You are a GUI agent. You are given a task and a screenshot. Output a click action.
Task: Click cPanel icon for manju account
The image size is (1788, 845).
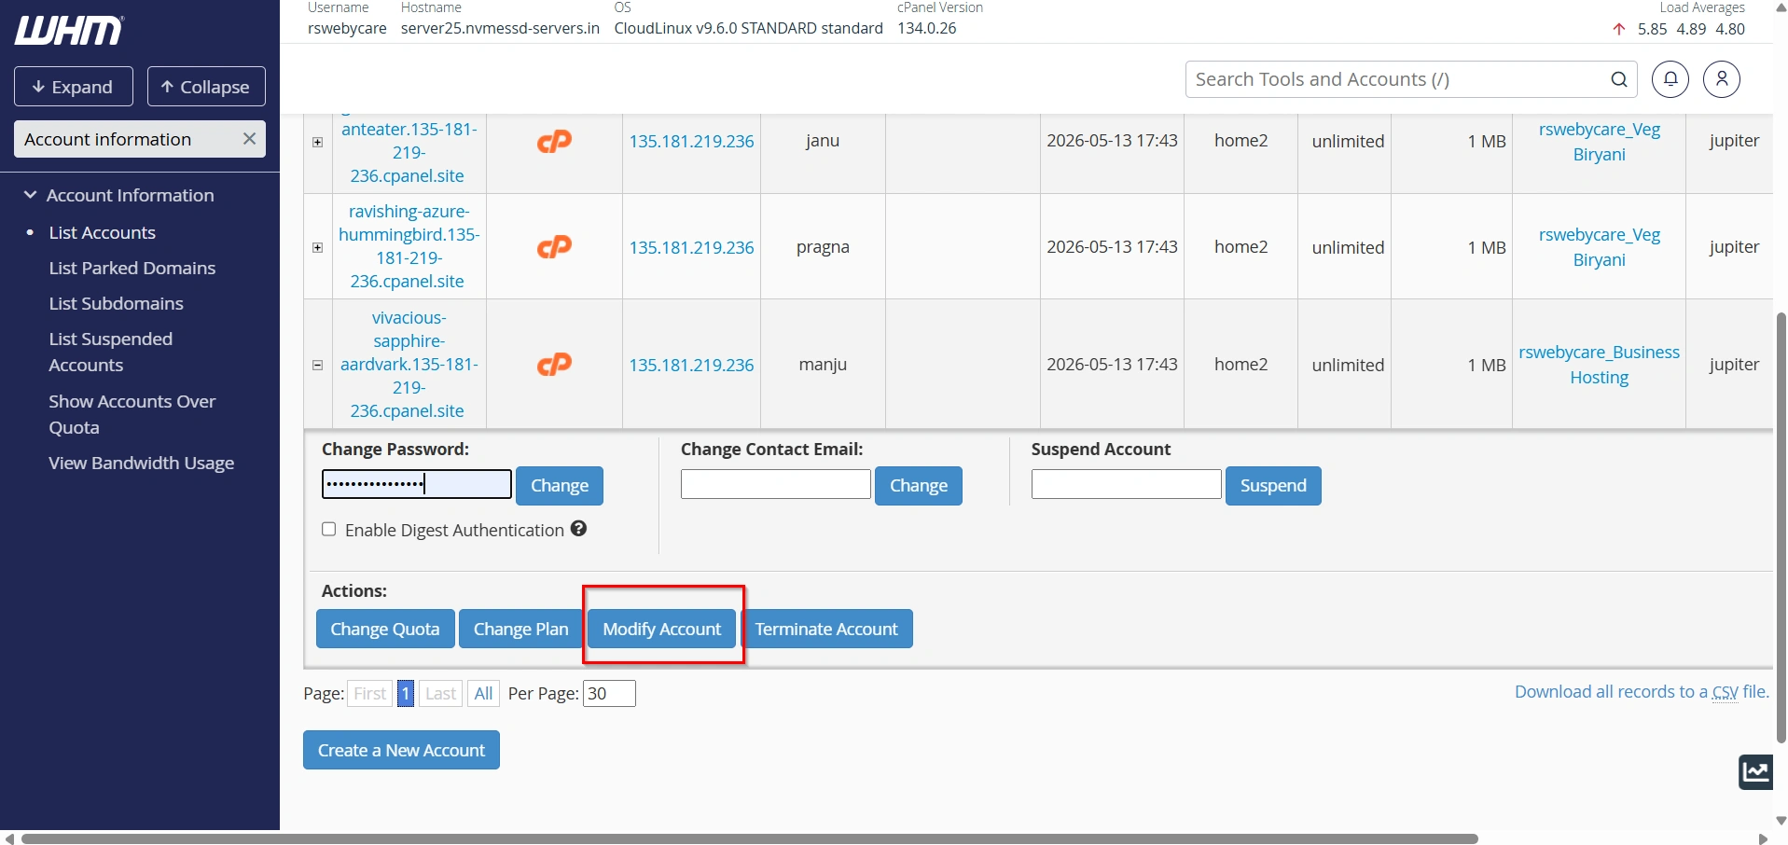554,365
